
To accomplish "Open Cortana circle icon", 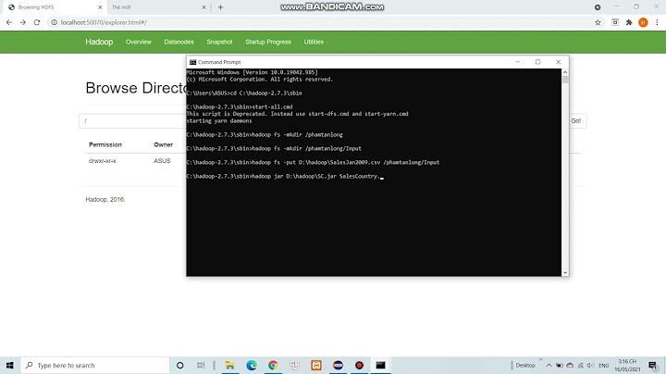I will click(x=180, y=365).
